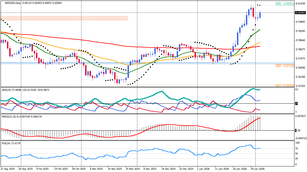This screenshot has width=307, height=172.
Task: Click the 30 Sep 2025 date label
Action: [x=25, y=169]
